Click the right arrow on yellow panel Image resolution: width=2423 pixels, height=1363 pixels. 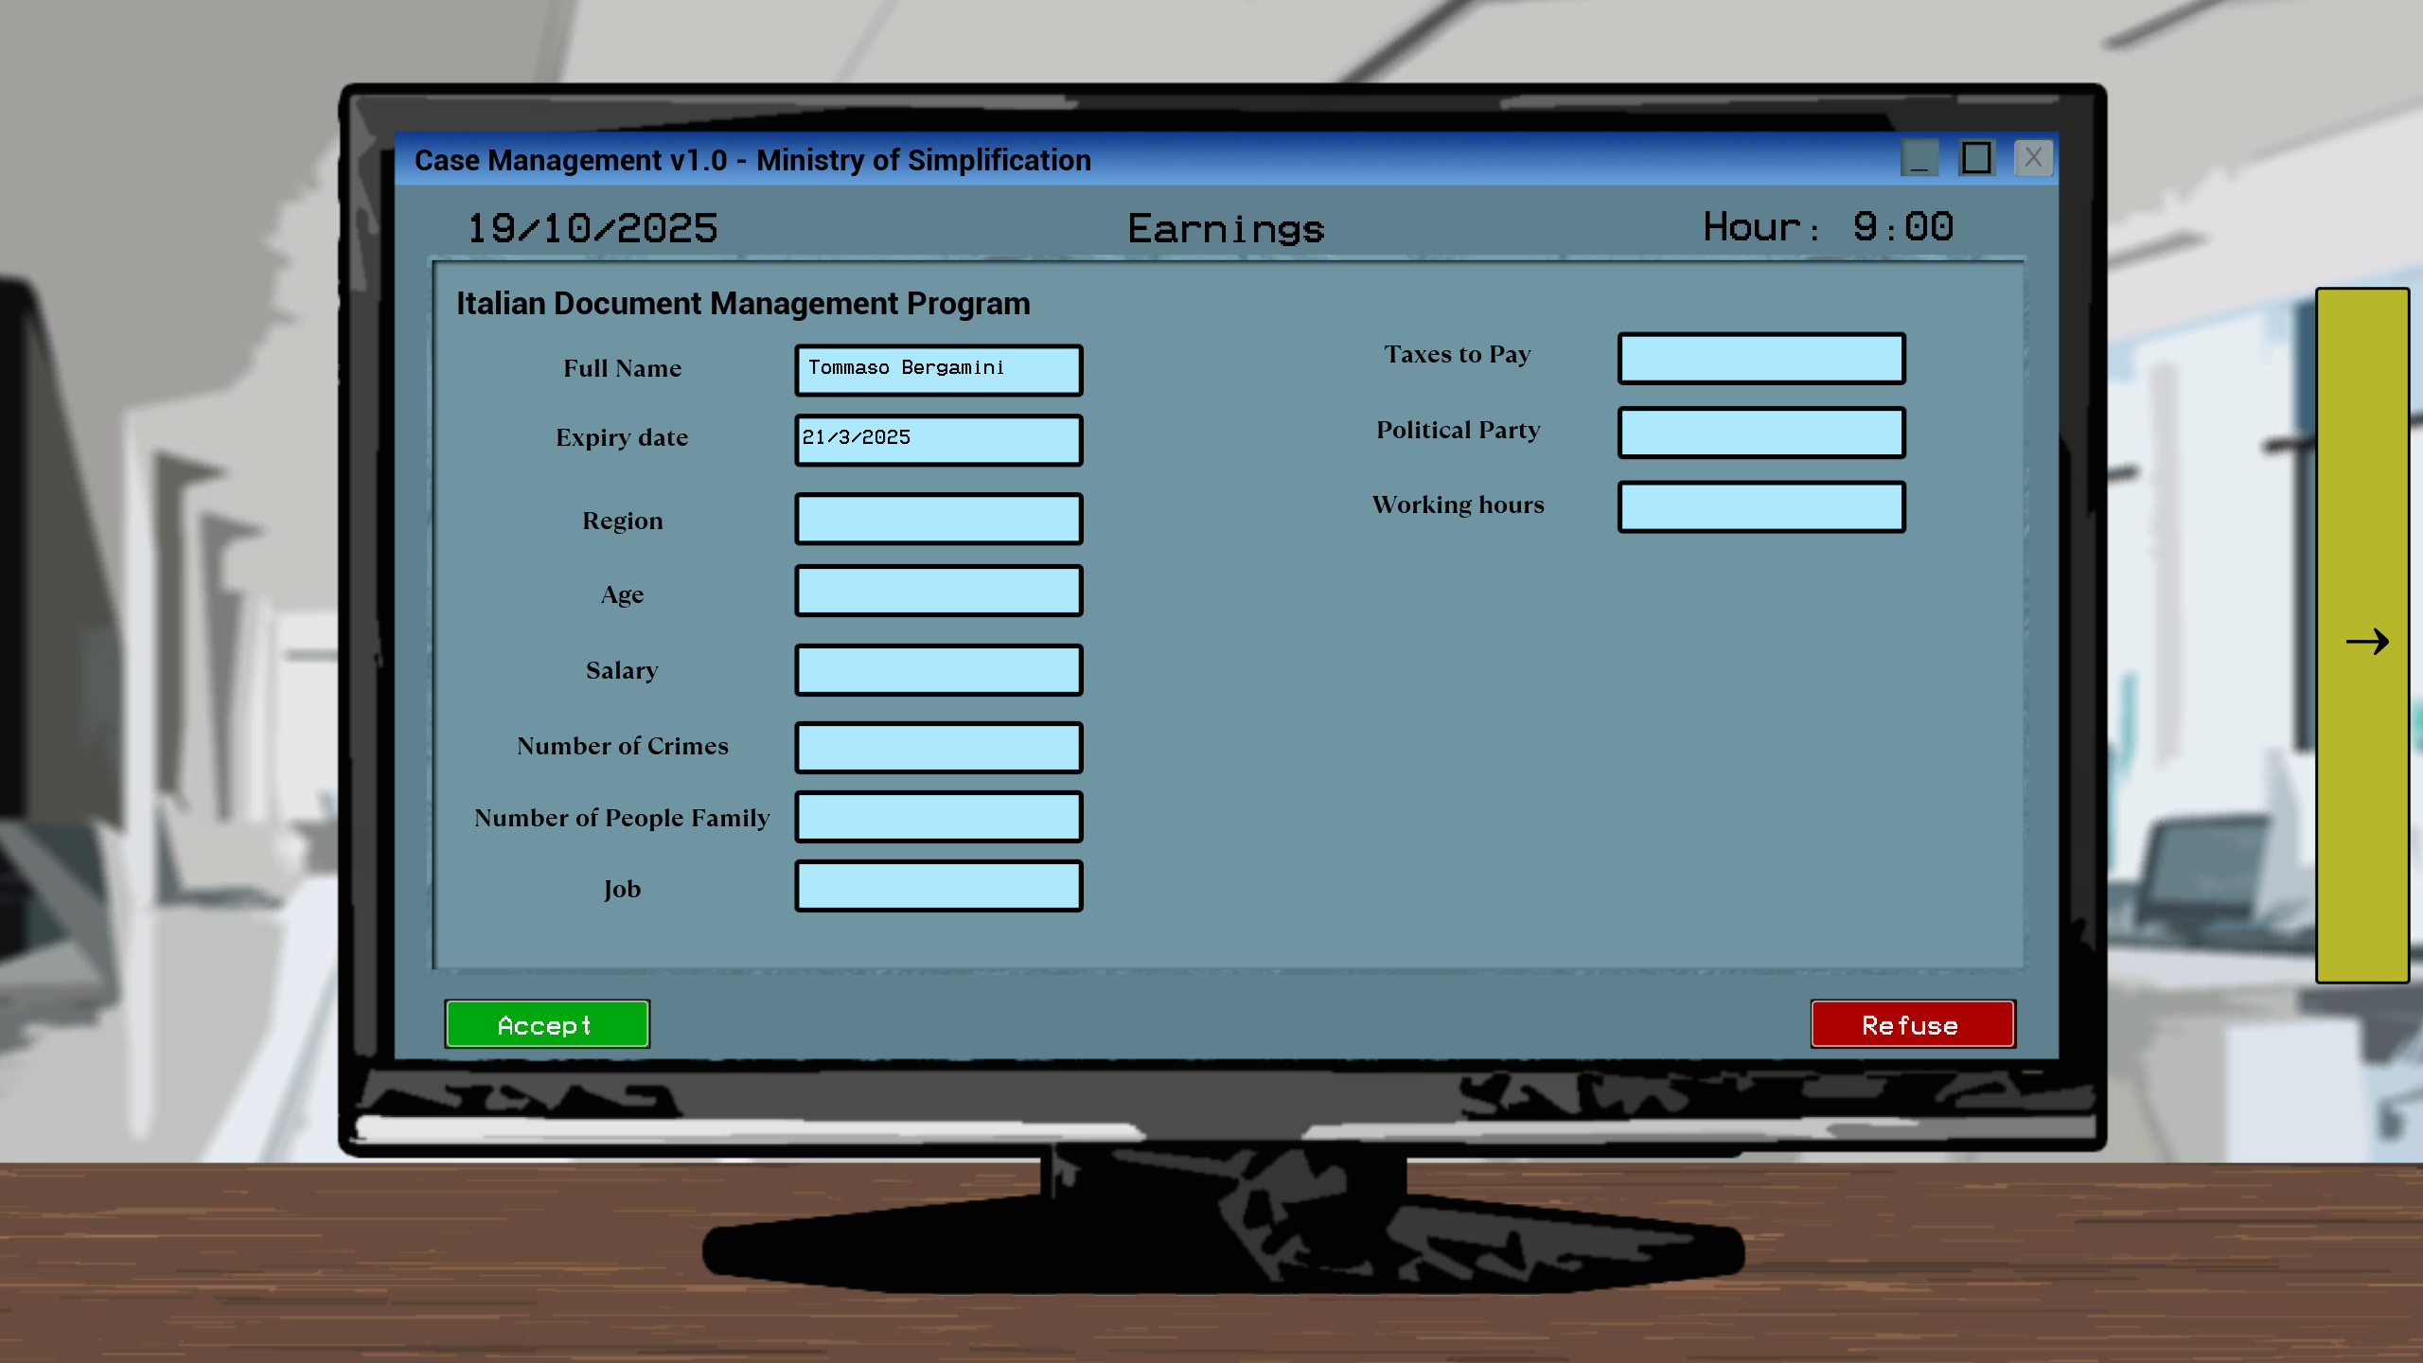click(x=2366, y=642)
